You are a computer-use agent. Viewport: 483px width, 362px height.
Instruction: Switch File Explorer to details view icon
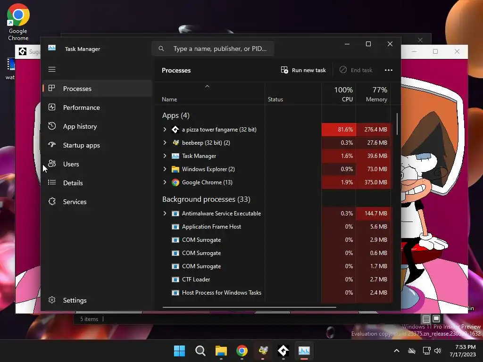click(426, 319)
